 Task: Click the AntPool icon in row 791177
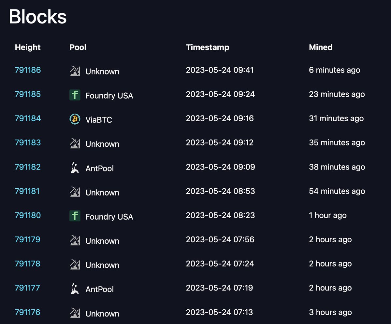75,289
